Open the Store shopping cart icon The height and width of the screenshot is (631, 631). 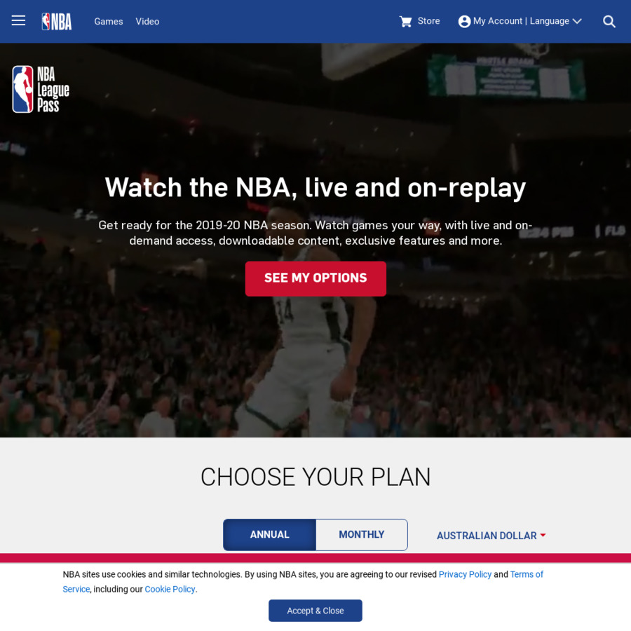[406, 21]
